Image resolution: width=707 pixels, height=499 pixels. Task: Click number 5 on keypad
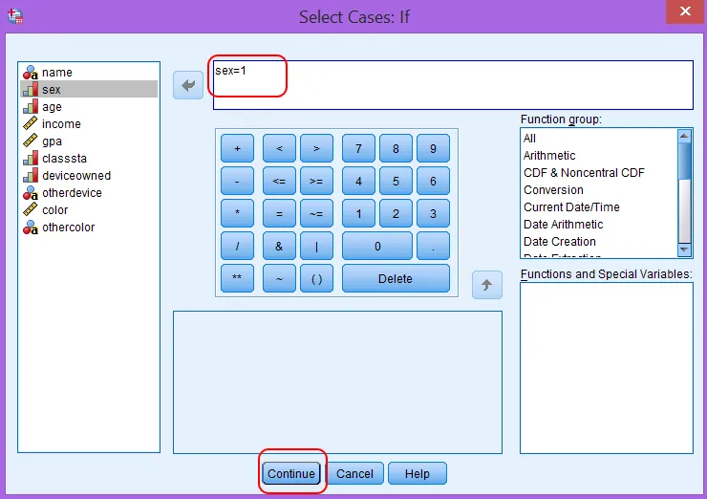pyautogui.click(x=396, y=181)
